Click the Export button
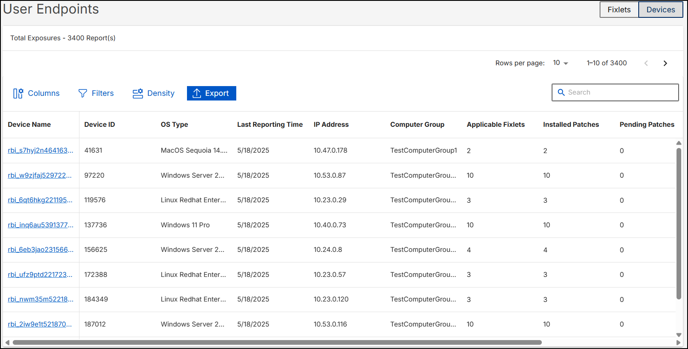The image size is (688, 349). click(211, 93)
